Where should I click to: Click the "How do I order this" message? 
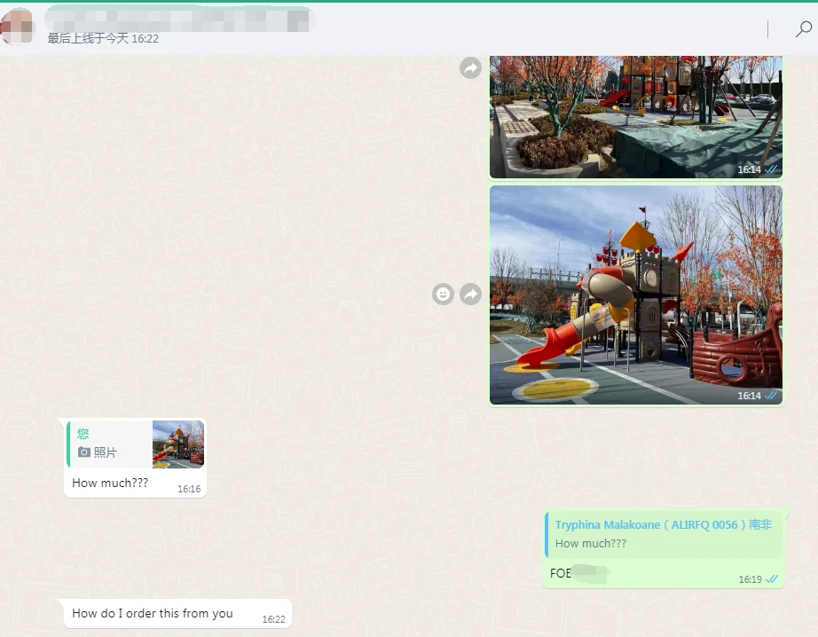pos(153,613)
